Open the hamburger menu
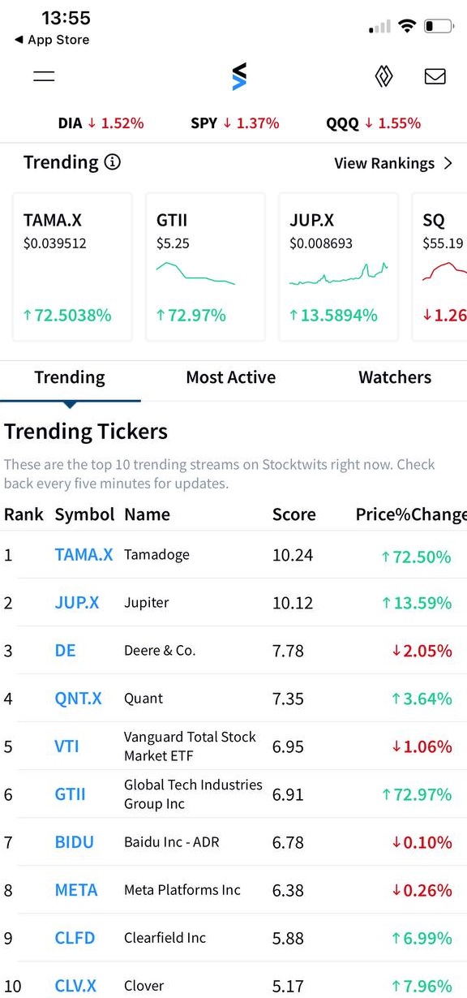The width and height of the screenshot is (467, 998). 44,76
